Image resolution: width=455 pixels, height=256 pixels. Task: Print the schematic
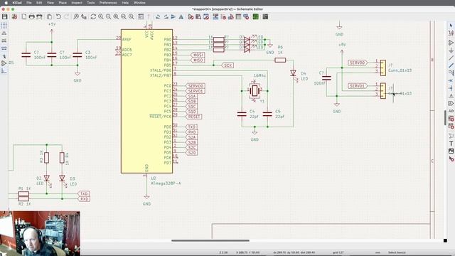(x=31, y=16)
